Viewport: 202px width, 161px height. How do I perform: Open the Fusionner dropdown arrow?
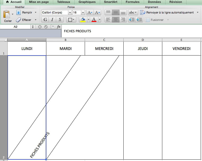tap(168, 20)
